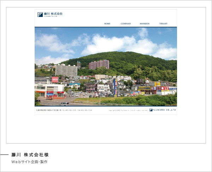Click the horizontal line beside the caption title

pyautogui.click(x=4, y=155)
